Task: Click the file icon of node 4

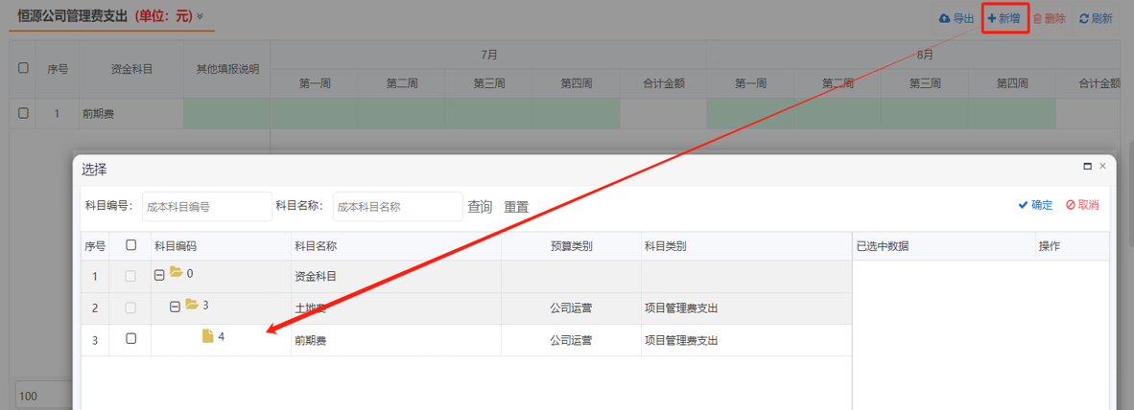Action: point(207,335)
